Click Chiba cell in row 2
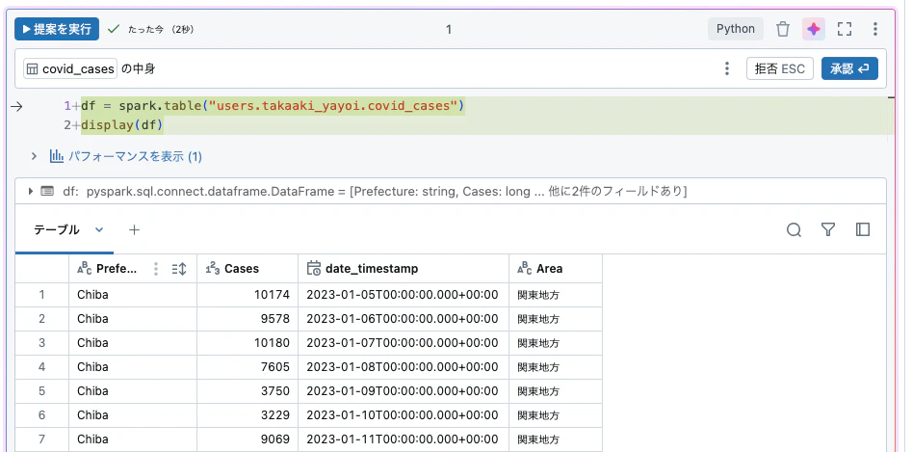The width and height of the screenshot is (912, 452). coord(133,319)
